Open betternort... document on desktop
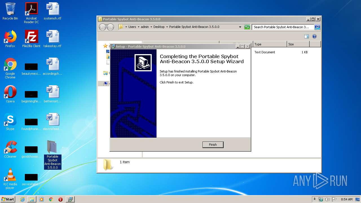361x203 pixels. tap(52, 94)
